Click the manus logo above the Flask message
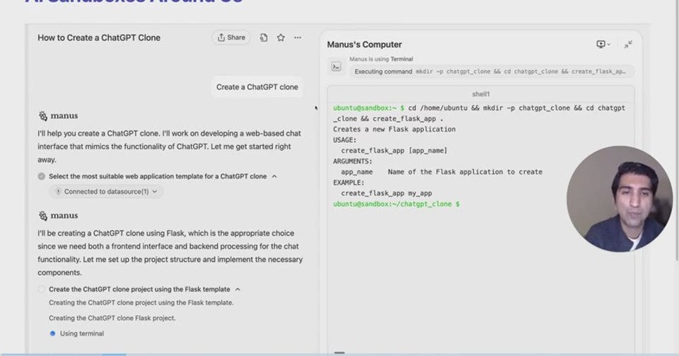 [43, 215]
